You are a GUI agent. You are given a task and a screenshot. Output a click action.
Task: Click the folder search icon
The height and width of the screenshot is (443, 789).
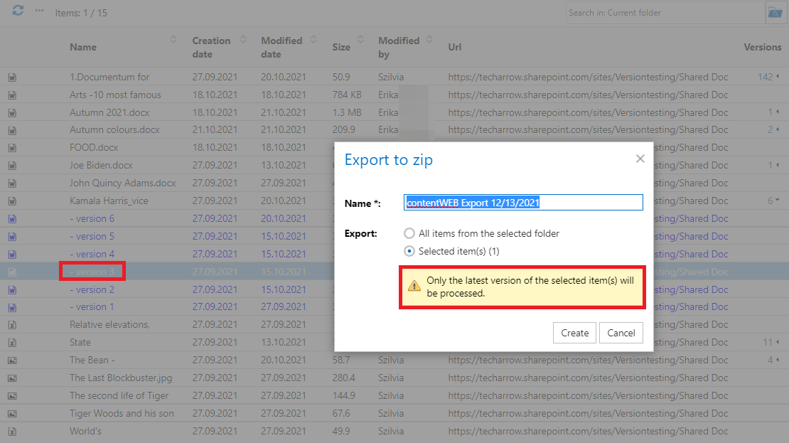tap(774, 12)
